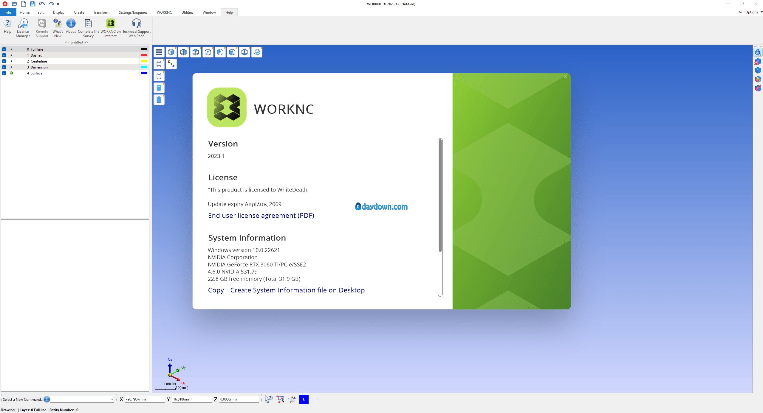Click the X coordinate input field
The width and height of the screenshot is (763, 413).
(145, 399)
